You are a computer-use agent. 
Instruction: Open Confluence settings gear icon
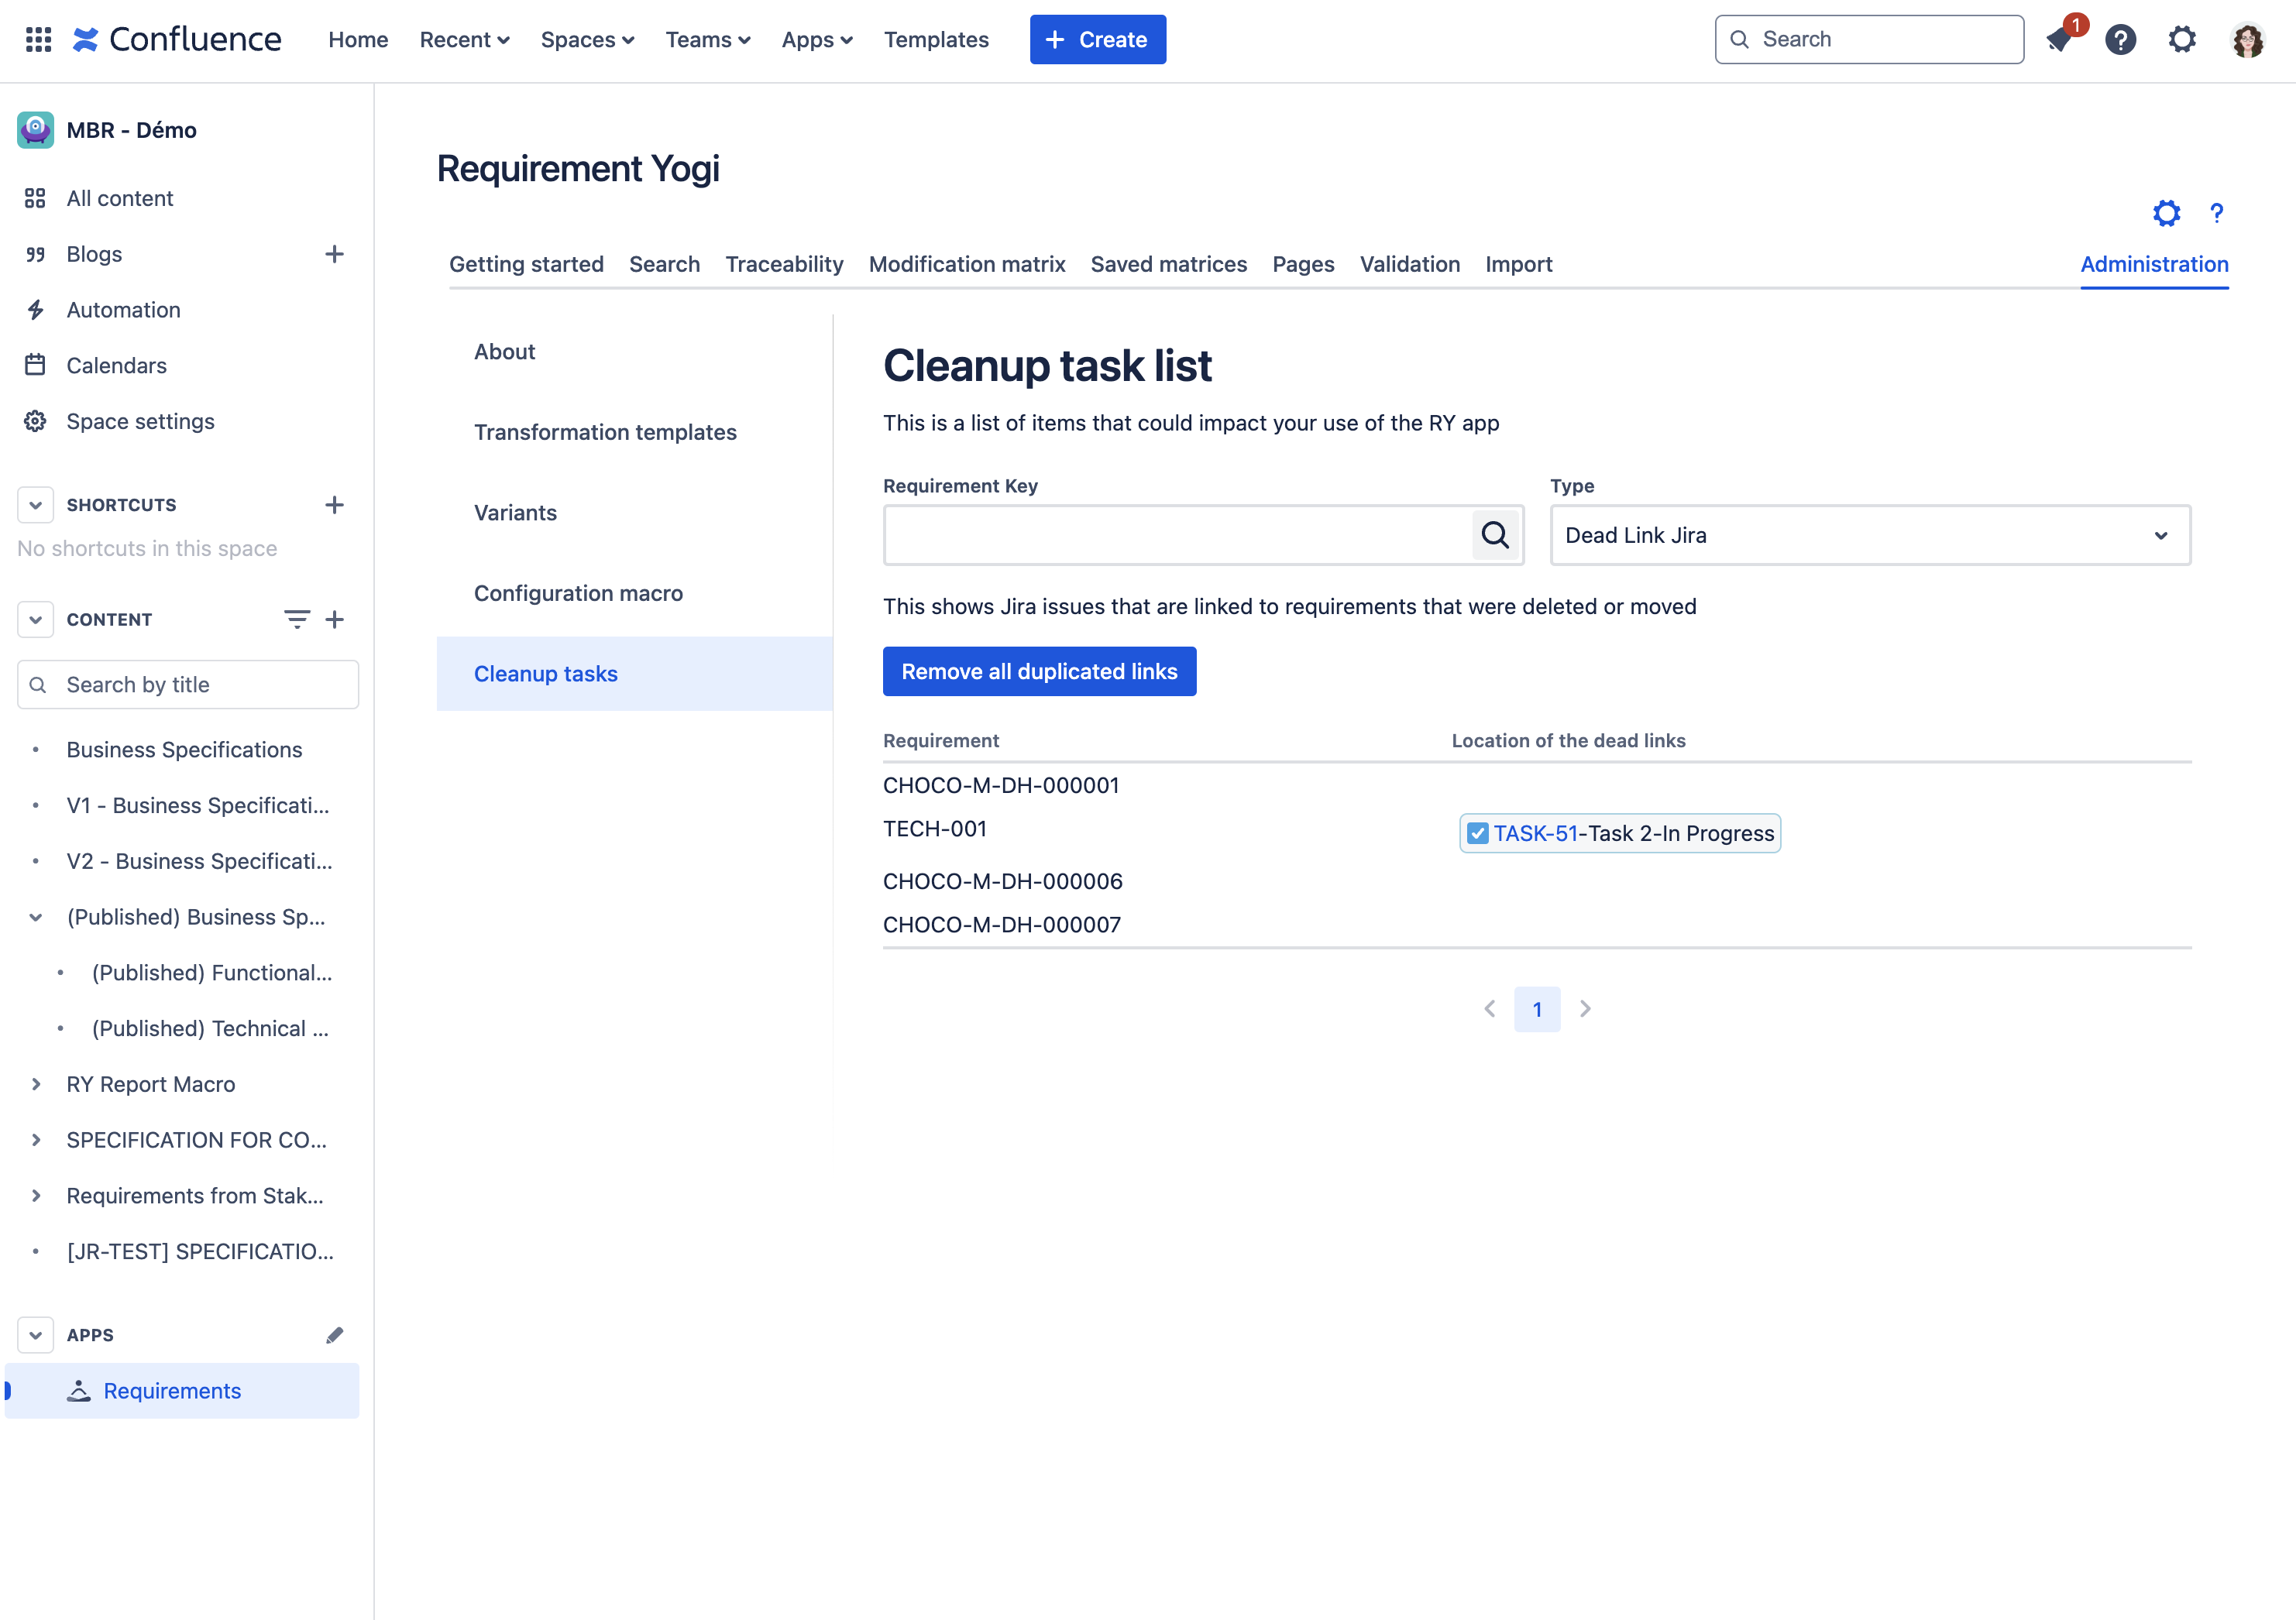[x=2184, y=39]
